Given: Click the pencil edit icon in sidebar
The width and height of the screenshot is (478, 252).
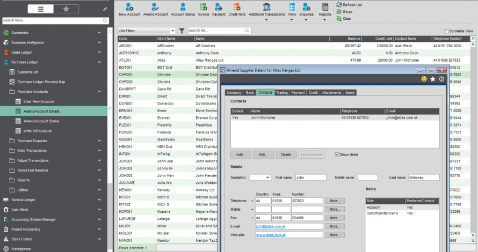Looking at the screenshot, I should [105, 9].
